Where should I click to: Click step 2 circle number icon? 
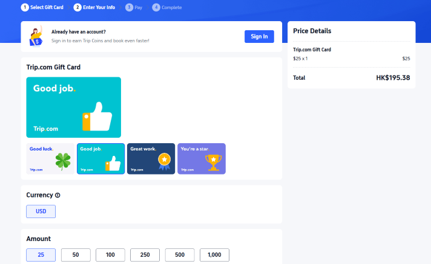[77, 7]
